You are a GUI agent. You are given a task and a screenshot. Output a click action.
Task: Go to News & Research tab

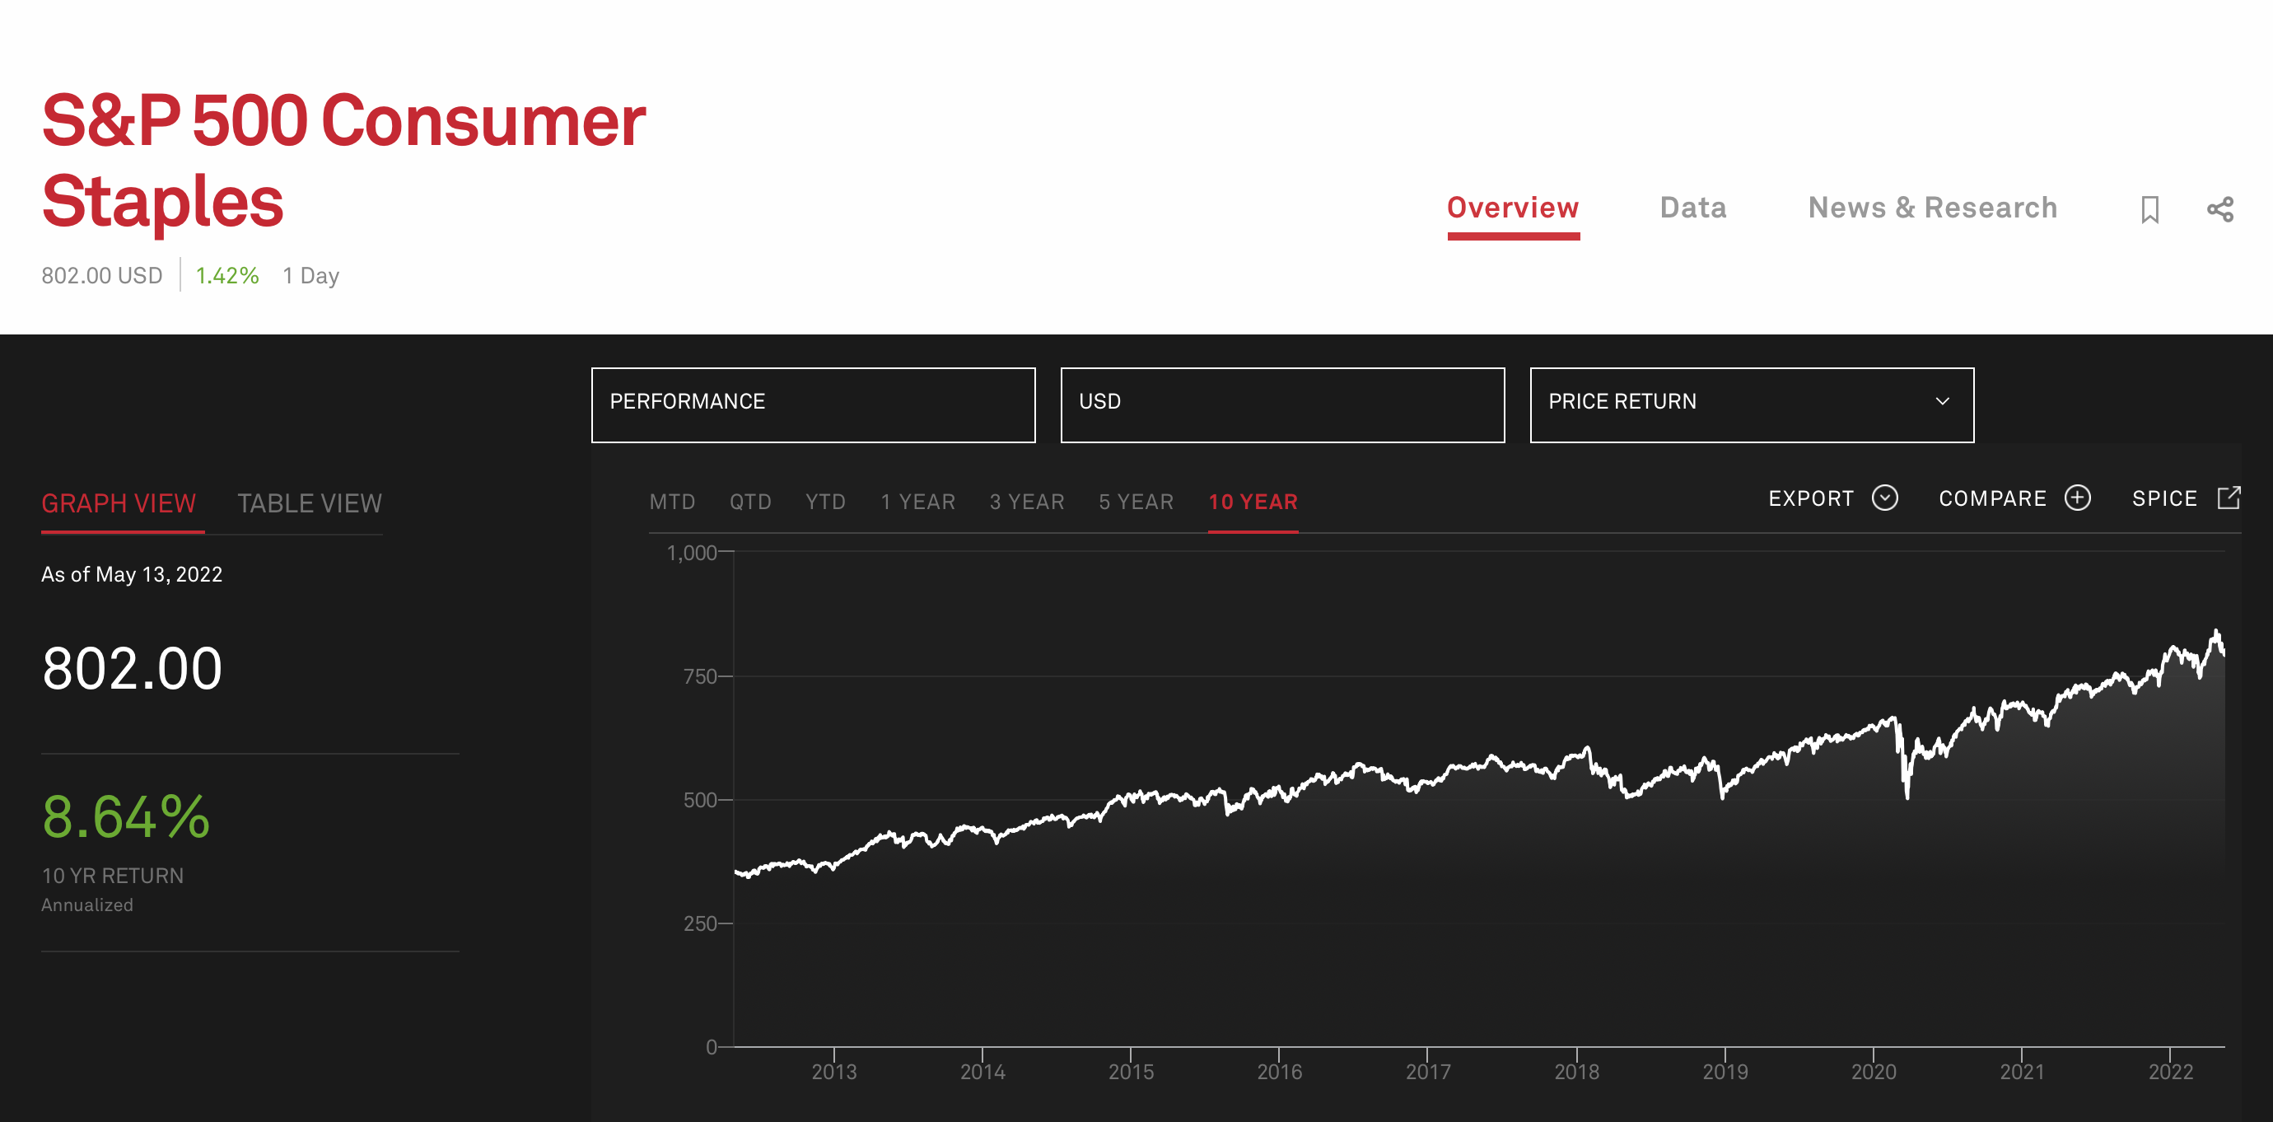coord(1932,208)
